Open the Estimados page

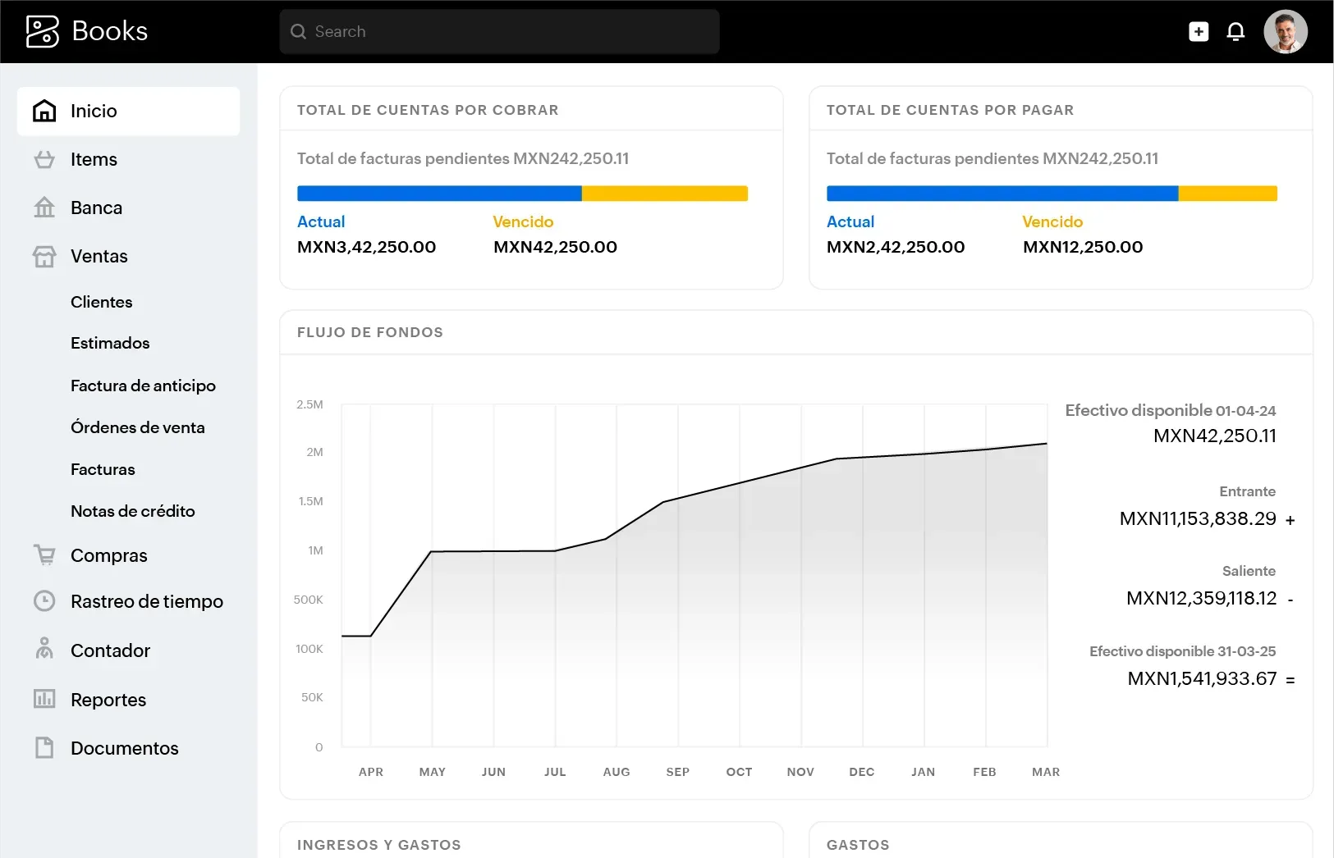click(110, 343)
